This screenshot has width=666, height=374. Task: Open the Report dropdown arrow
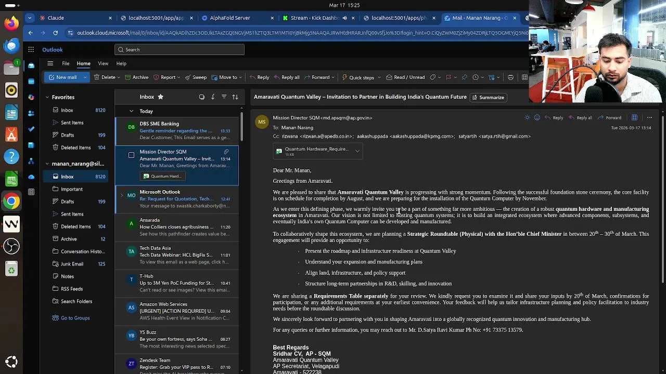(178, 77)
